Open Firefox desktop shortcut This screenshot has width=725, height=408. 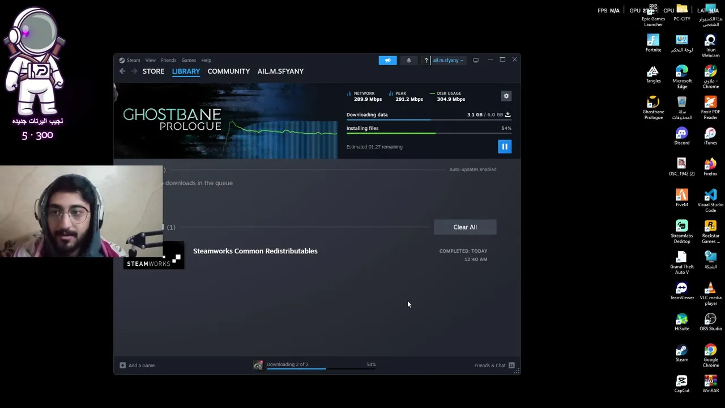pos(710,167)
